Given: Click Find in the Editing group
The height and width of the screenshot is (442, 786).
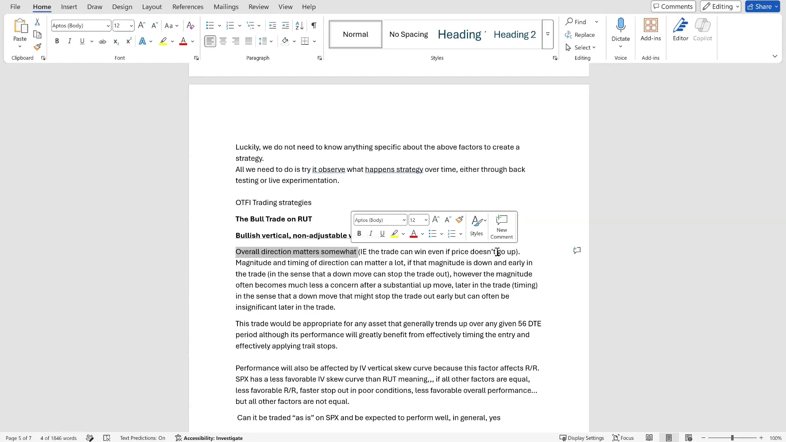Looking at the screenshot, I should (576, 22).
